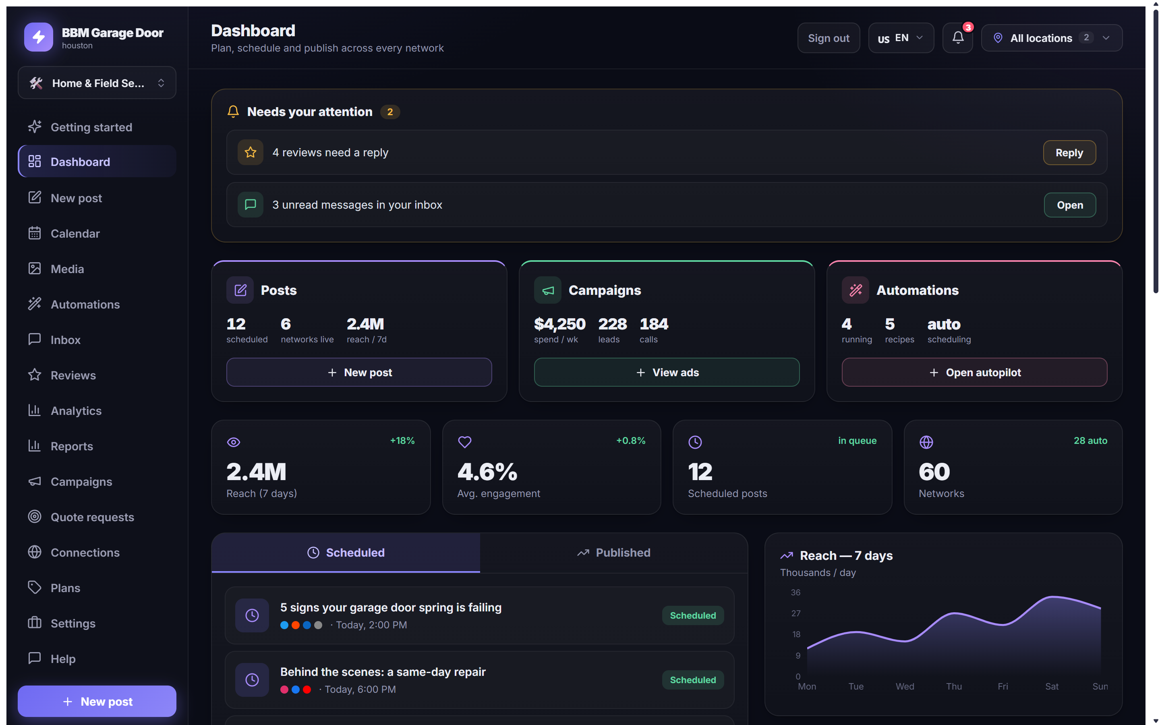This screenshot has height=725, width=1160.
Task: Open Calendar from sidebar
Action: click(x=97, y=233)
